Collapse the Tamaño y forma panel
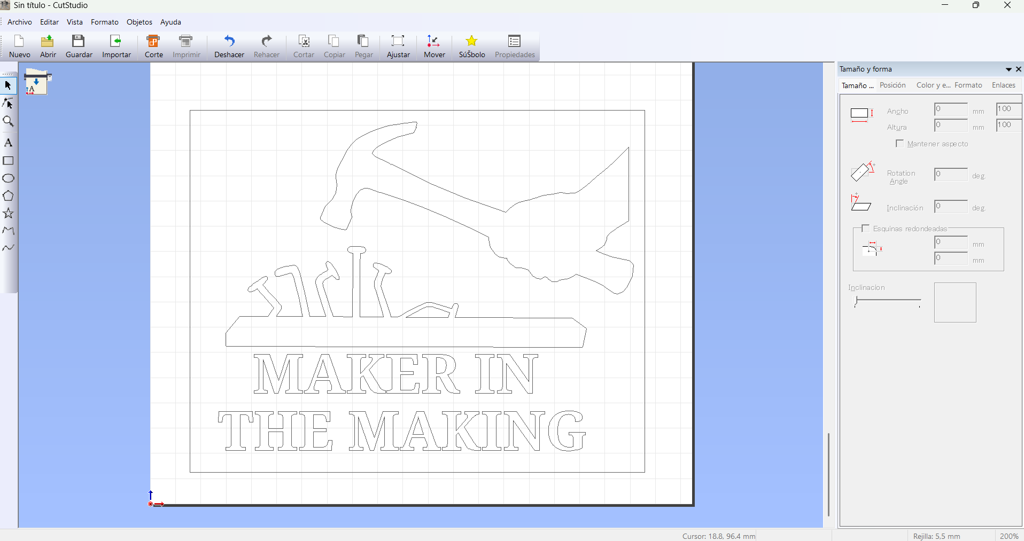 point(1007,69)
